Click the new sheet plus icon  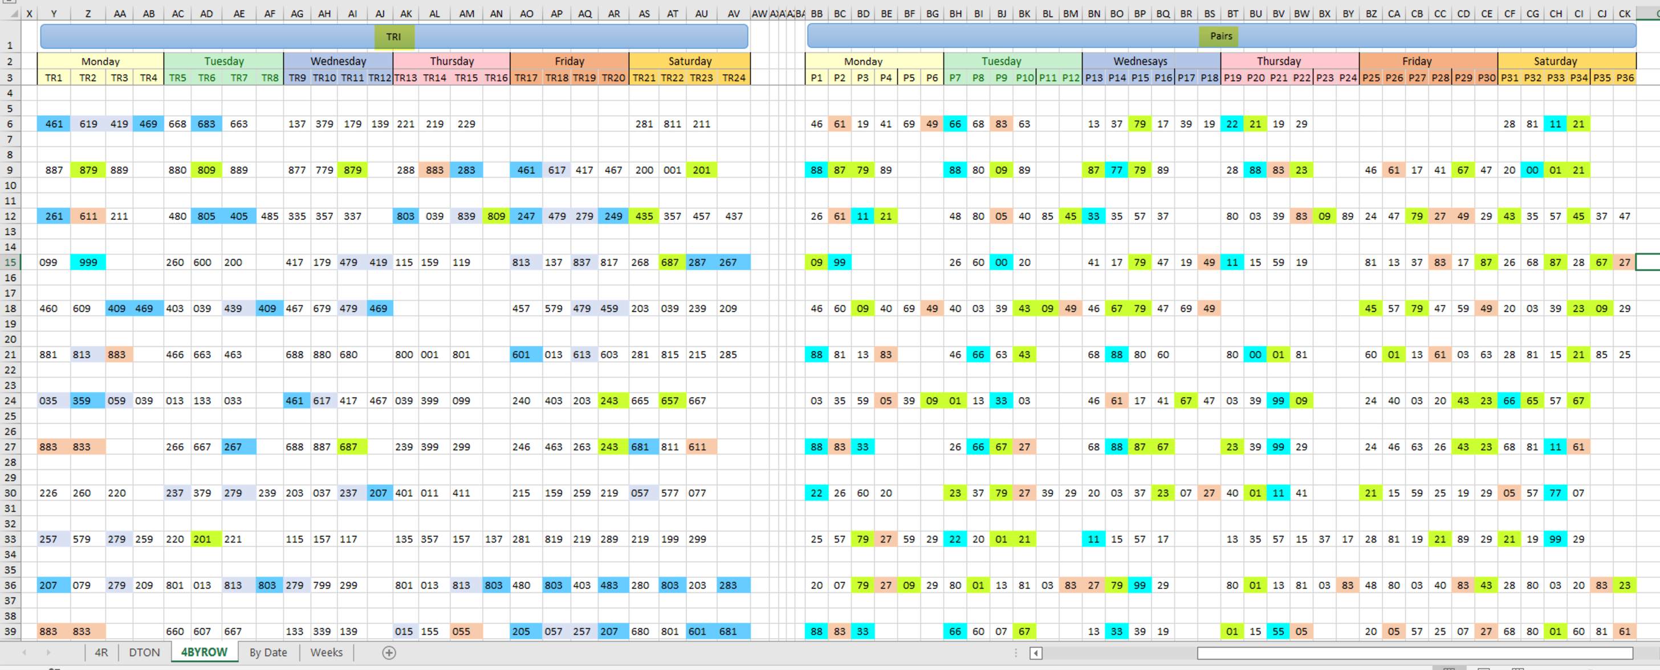coord(389,652)
